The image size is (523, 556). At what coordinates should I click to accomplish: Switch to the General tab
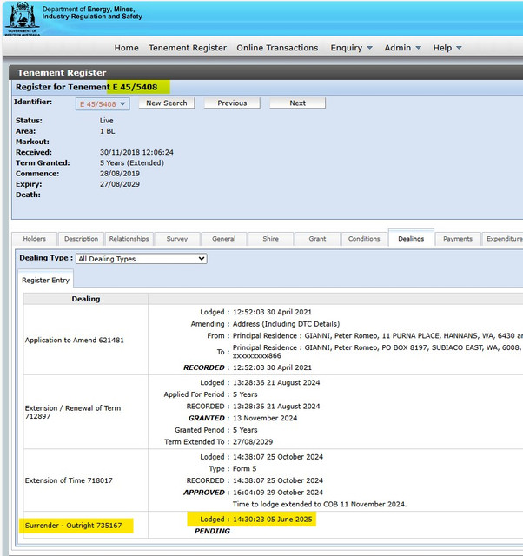click(x=224, y=239)
